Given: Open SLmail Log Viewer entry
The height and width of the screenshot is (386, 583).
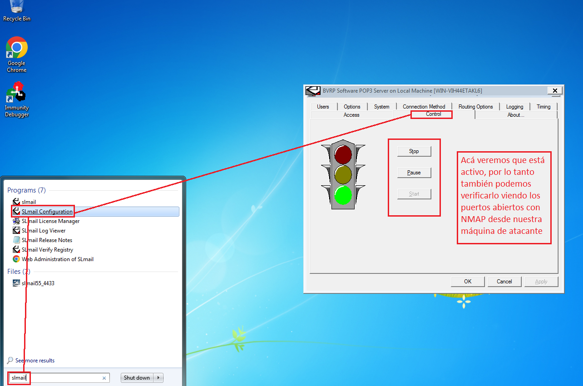Looking at the screenshot, I should click(44, 231).
